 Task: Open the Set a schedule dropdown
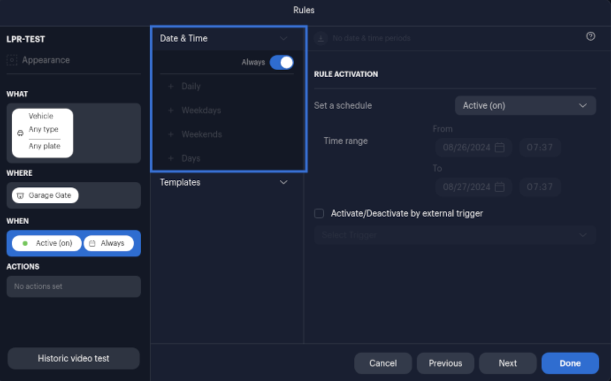(525, 106)
